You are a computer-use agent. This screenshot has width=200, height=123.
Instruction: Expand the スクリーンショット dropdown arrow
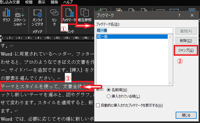coord(25,24)
